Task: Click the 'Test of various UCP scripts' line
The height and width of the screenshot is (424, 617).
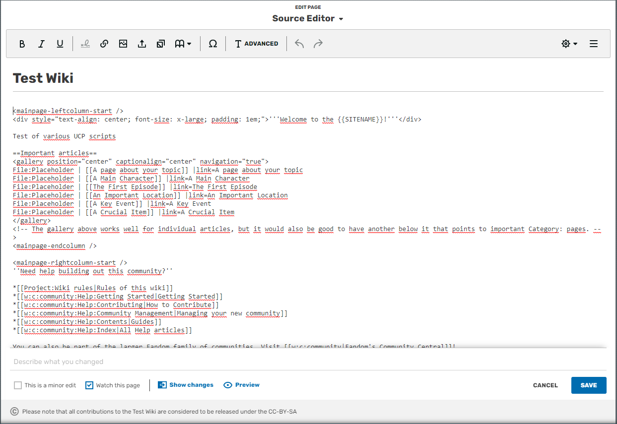Action: 64,136
